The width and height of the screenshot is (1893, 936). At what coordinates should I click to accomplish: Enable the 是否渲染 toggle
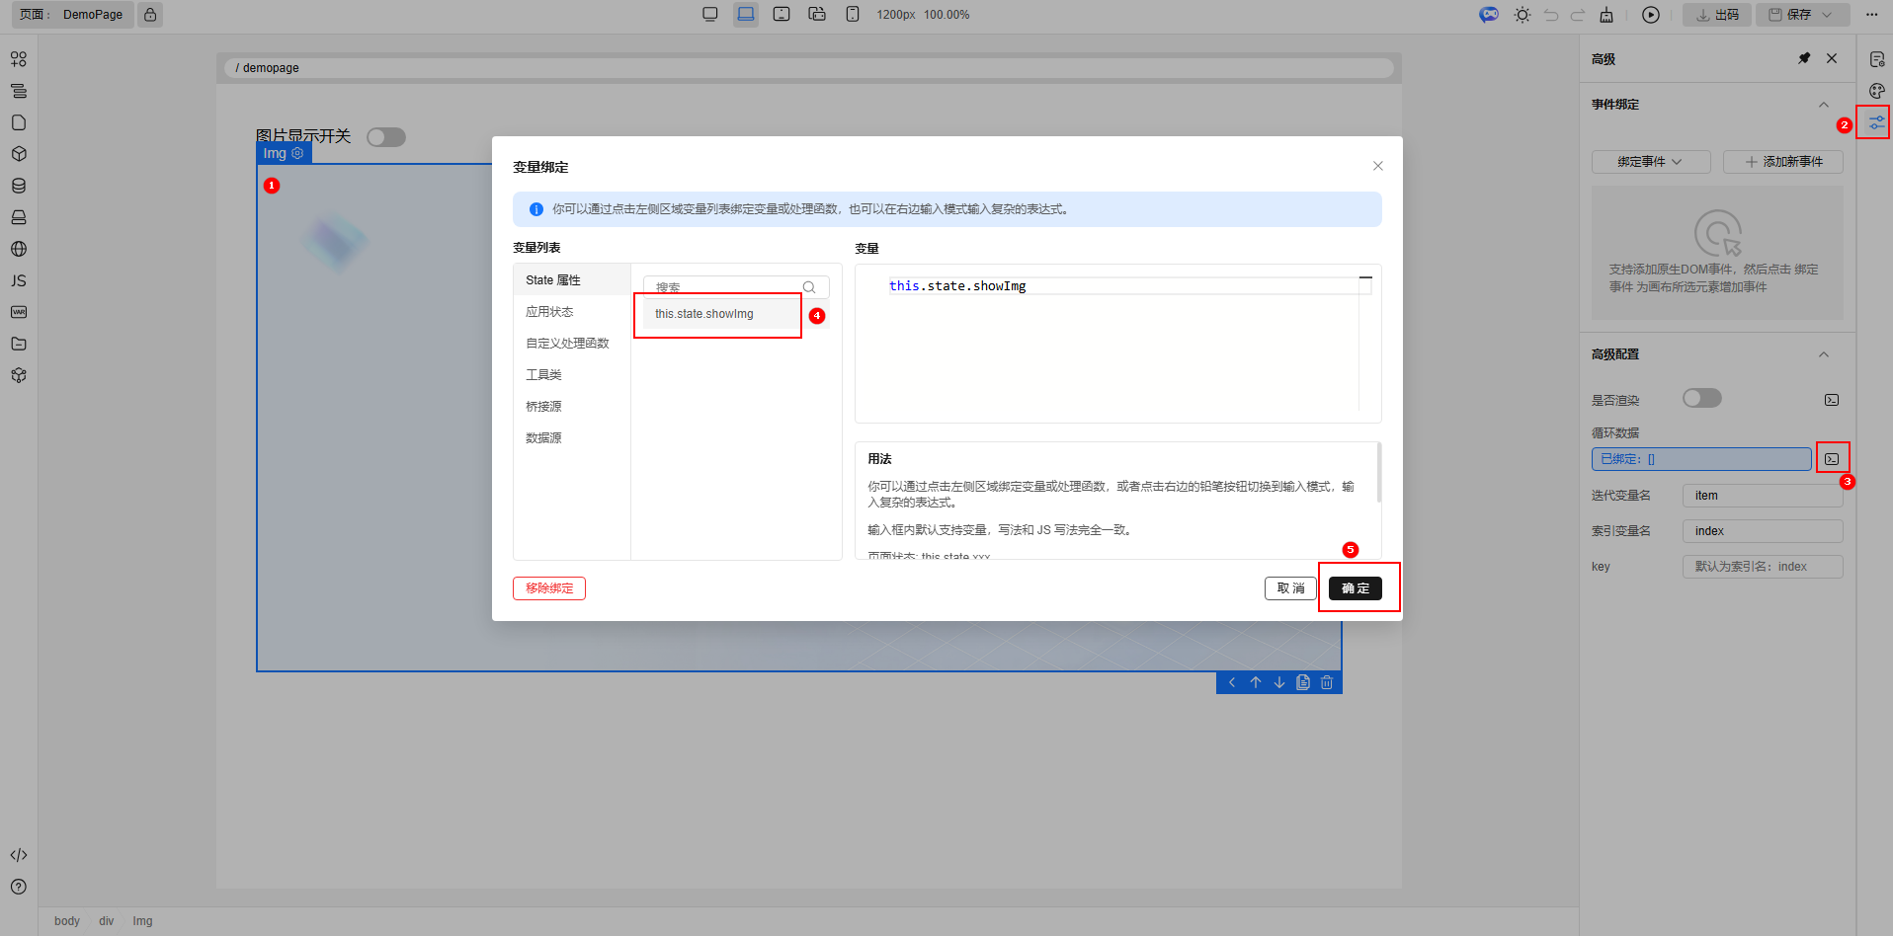click(1701, 398)
